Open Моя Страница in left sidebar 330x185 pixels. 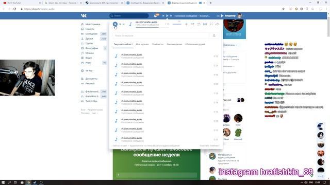(x=93, y=24)
